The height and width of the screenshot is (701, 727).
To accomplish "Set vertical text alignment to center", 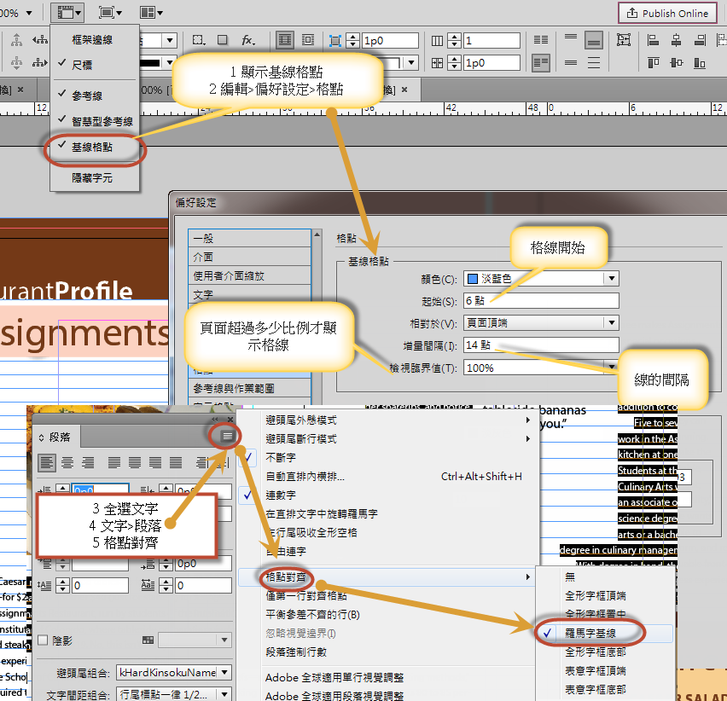I will [x=571, y=62].
